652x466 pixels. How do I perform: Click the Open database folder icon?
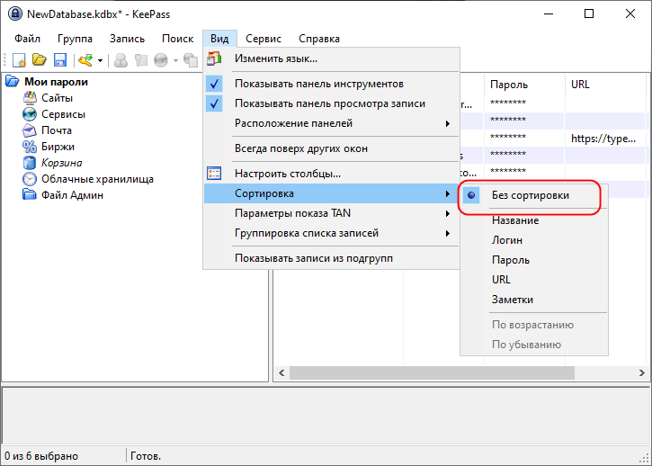(x=40, y=60)
